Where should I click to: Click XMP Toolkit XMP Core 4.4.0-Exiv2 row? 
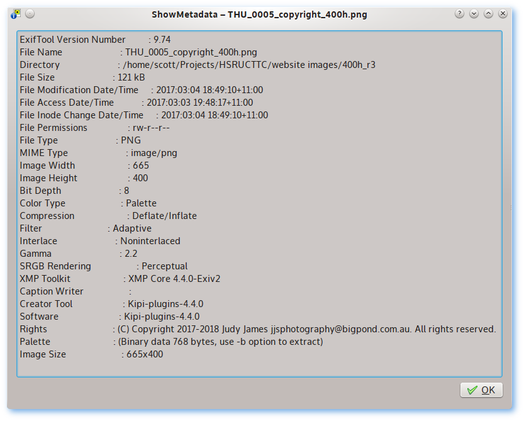click(x=120, y=279)
